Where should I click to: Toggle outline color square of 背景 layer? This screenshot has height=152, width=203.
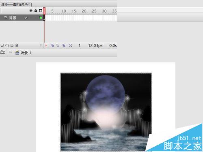tap(41, 17)
